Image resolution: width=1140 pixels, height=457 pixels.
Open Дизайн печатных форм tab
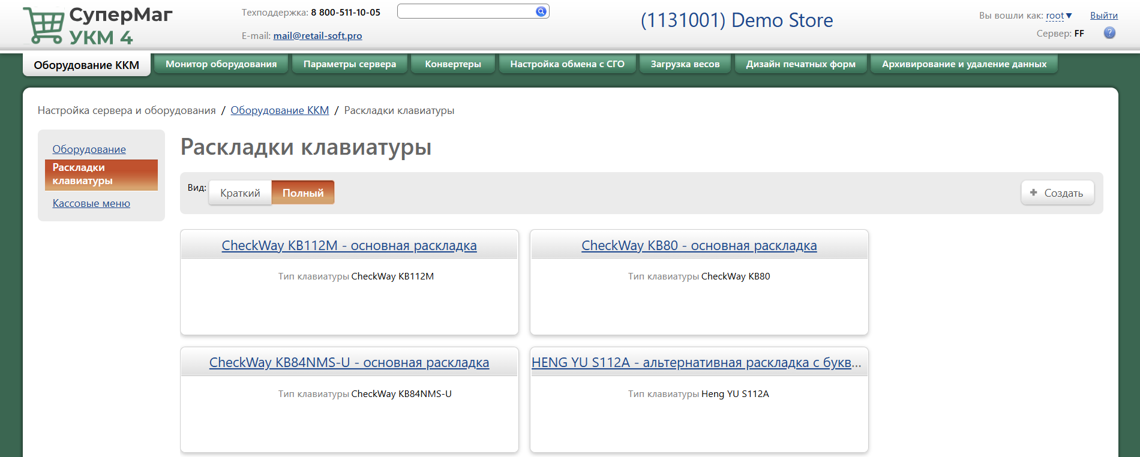(800, 64)
